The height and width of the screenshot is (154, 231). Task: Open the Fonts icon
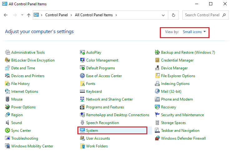(x=82, y=83)
